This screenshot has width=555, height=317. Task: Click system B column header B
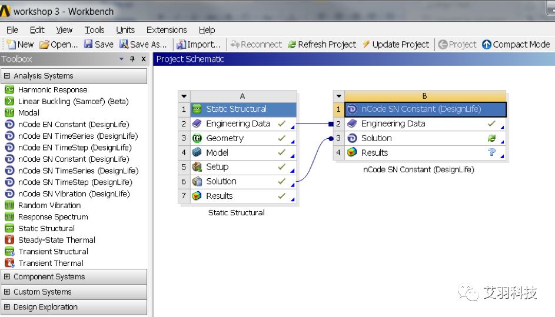425,96
